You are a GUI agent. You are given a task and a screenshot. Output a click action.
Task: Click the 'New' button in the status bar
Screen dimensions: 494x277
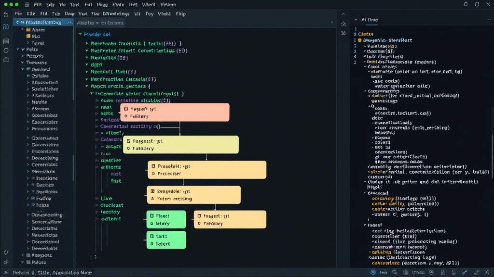[384, 272]
